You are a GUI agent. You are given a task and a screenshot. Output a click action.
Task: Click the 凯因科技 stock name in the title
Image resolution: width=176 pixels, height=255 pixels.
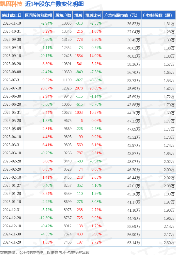click(11, 4)
